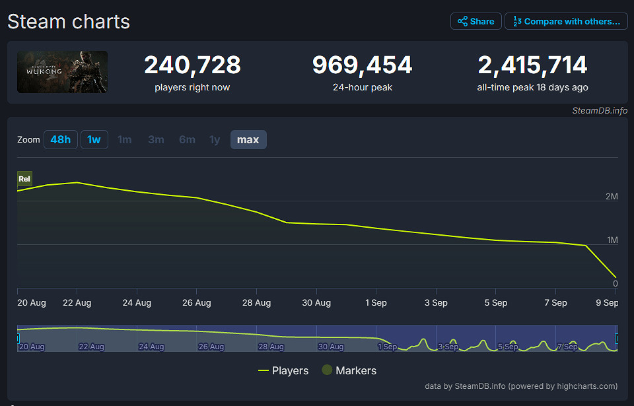Toggle the Players series in legend

[x=283, y=370]
